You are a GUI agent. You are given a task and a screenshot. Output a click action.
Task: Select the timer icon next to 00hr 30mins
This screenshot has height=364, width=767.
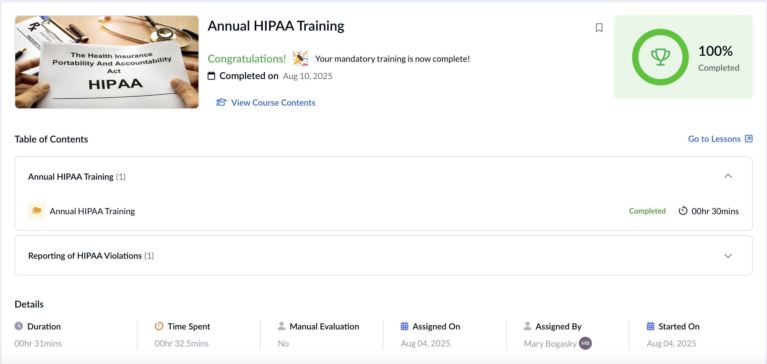[683, 211]
